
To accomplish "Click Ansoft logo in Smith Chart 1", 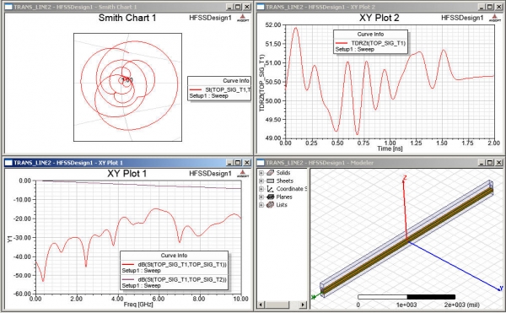I will tap(243, 18).
